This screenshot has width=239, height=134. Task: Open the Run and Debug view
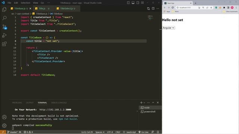pyautogui.click(x=4, y=35)
